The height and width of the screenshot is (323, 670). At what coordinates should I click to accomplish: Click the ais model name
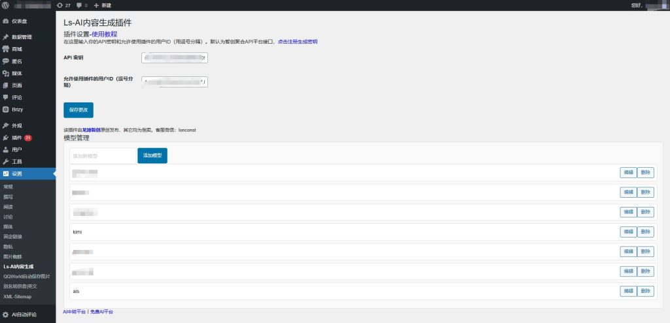(76, 292)
